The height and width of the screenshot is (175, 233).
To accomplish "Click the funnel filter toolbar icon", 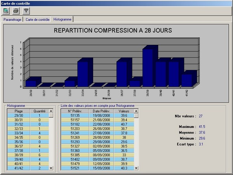I will tap(26, 11).
